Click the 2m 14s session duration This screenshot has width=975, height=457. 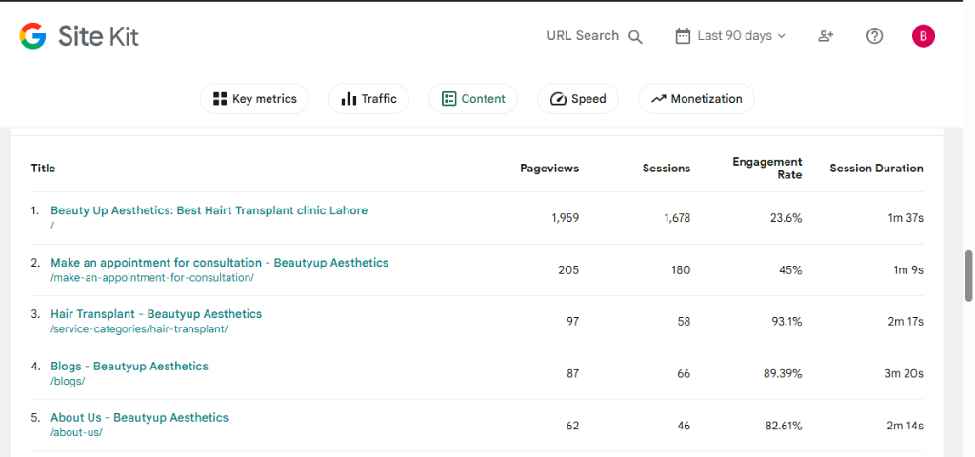click(x=905, y=426)
